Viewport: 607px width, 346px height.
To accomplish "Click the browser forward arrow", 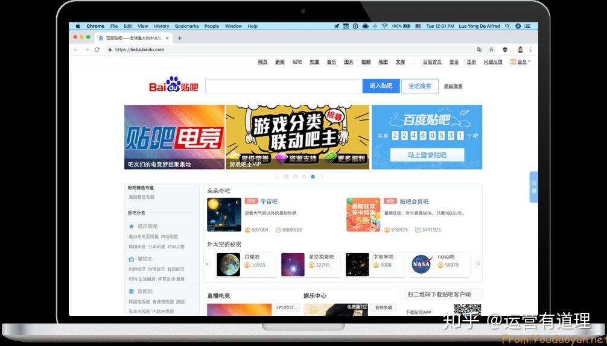I will (x=86, y=49).
